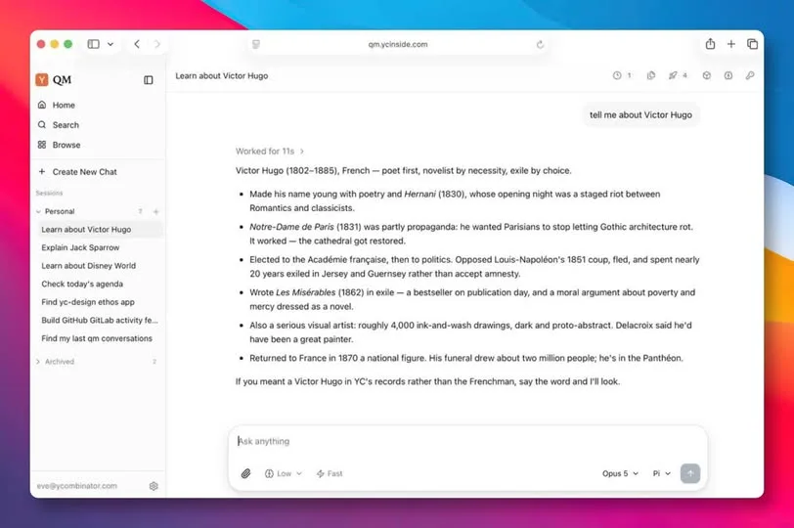794x528 pixels.
Task: Click the bullet mentioning Hernani (1830)
Action: pos(455,201)
